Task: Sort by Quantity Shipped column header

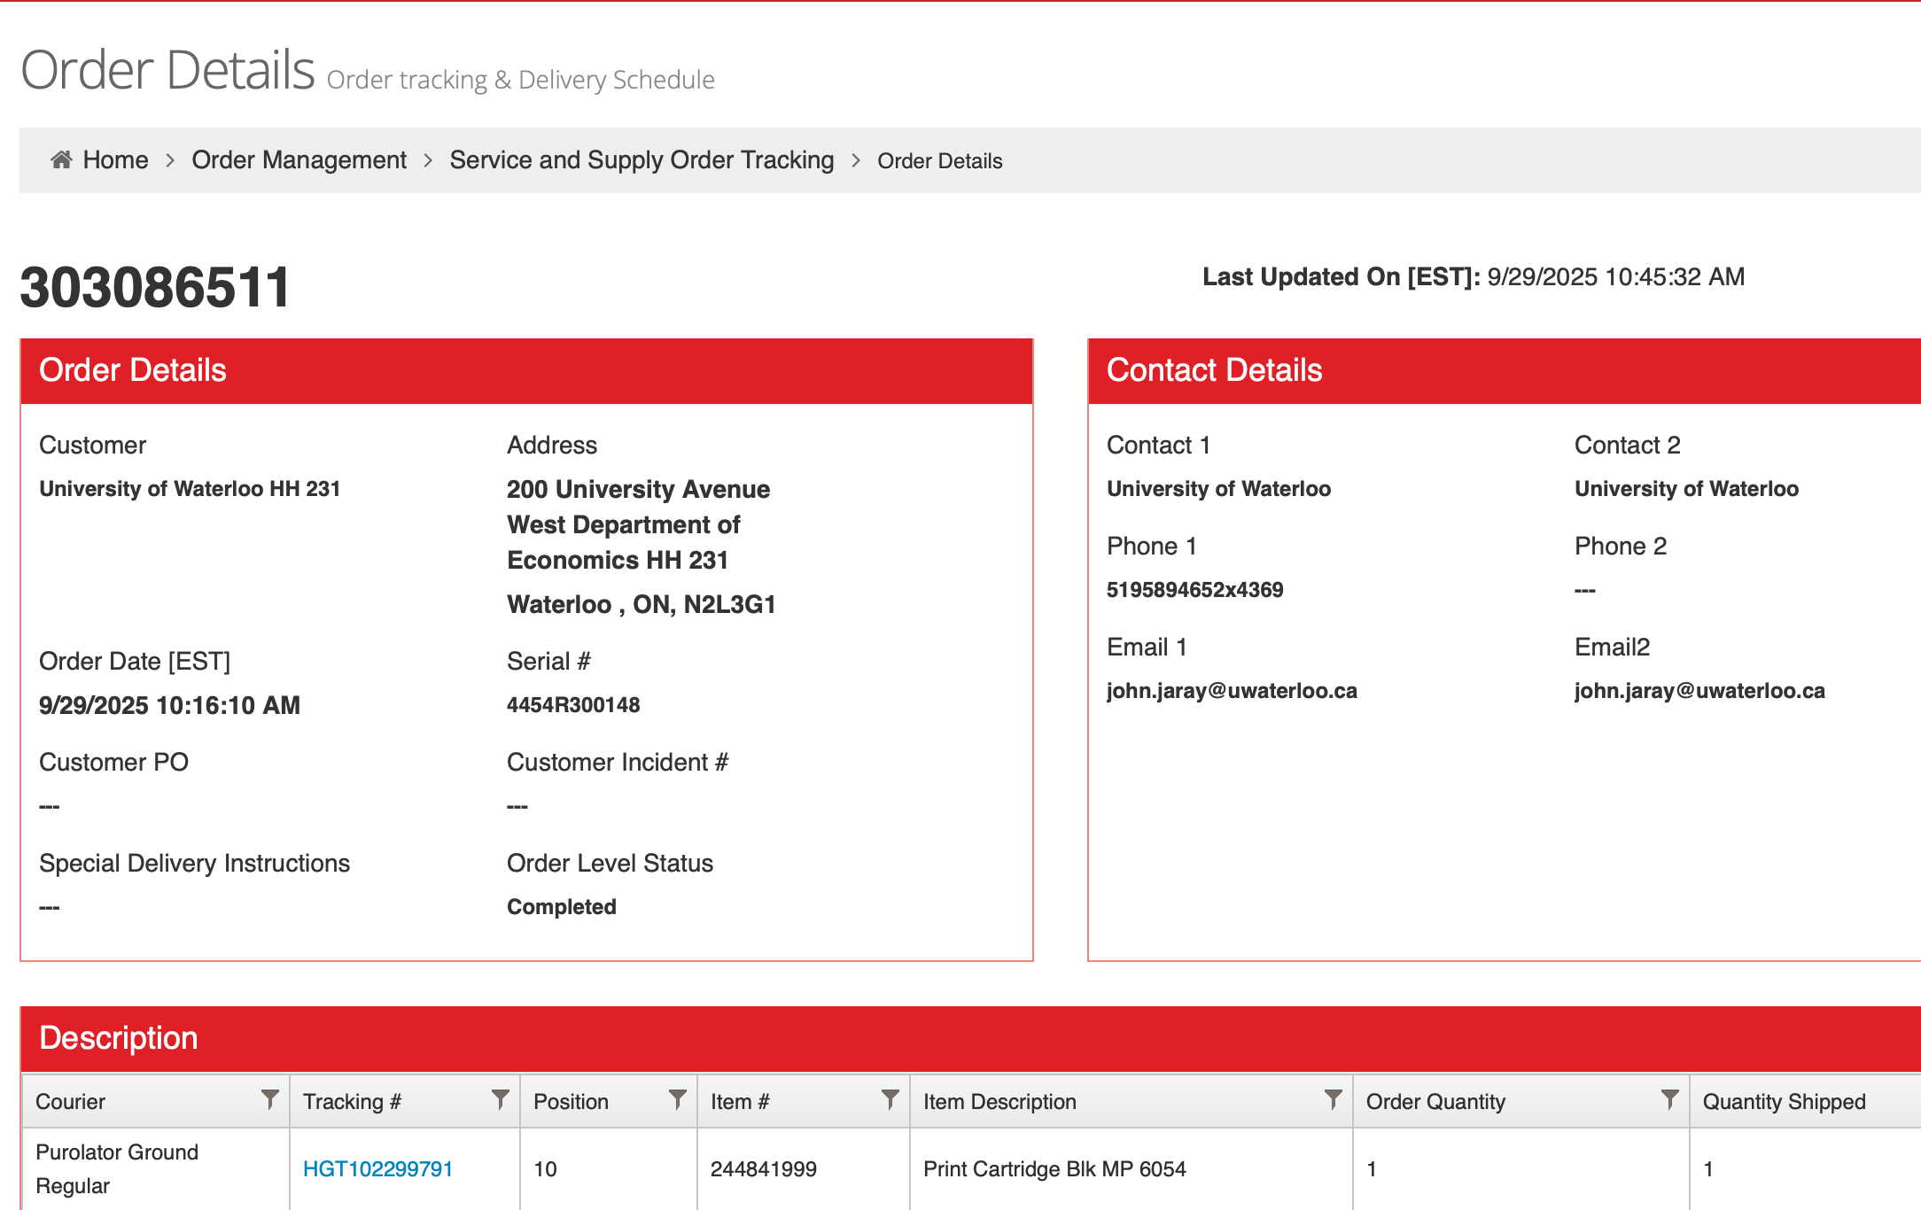Action: click(x=1784, y=1101)
